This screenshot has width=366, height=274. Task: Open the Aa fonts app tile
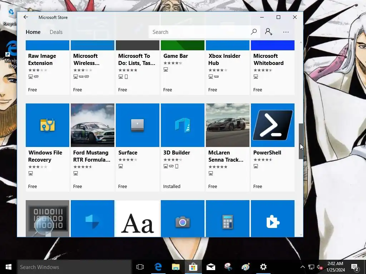coord(138,219)
